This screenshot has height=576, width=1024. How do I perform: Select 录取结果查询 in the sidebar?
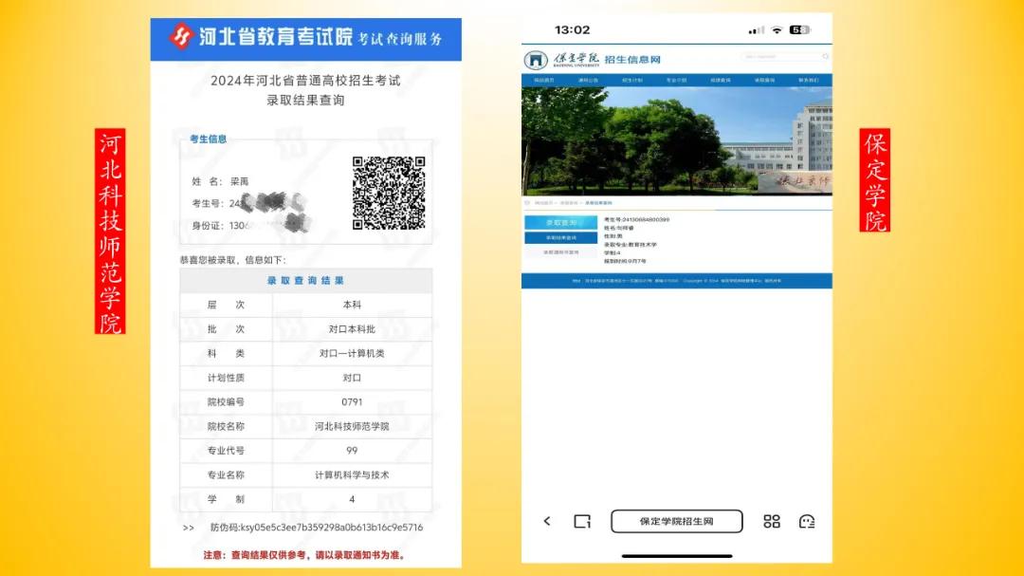coord(561,238)
